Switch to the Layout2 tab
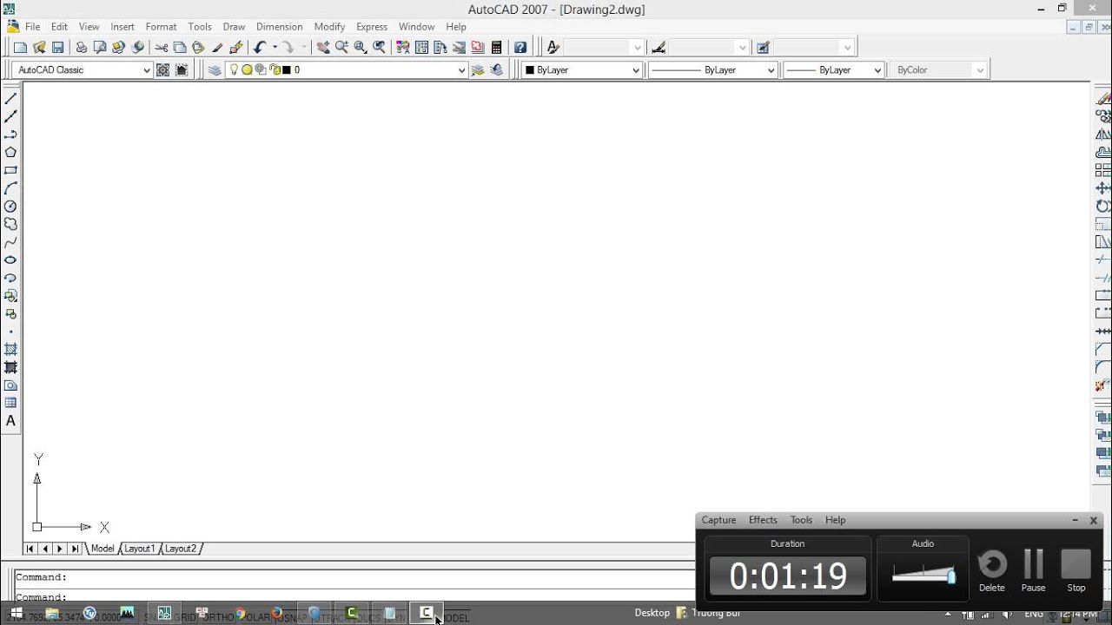The width and height of the screenshot is (1112, 625). tap(181, 549)
